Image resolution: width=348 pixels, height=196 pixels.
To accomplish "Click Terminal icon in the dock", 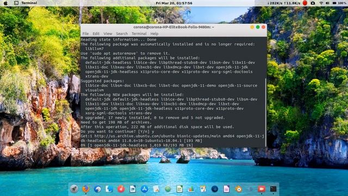I will click(273, 189).
